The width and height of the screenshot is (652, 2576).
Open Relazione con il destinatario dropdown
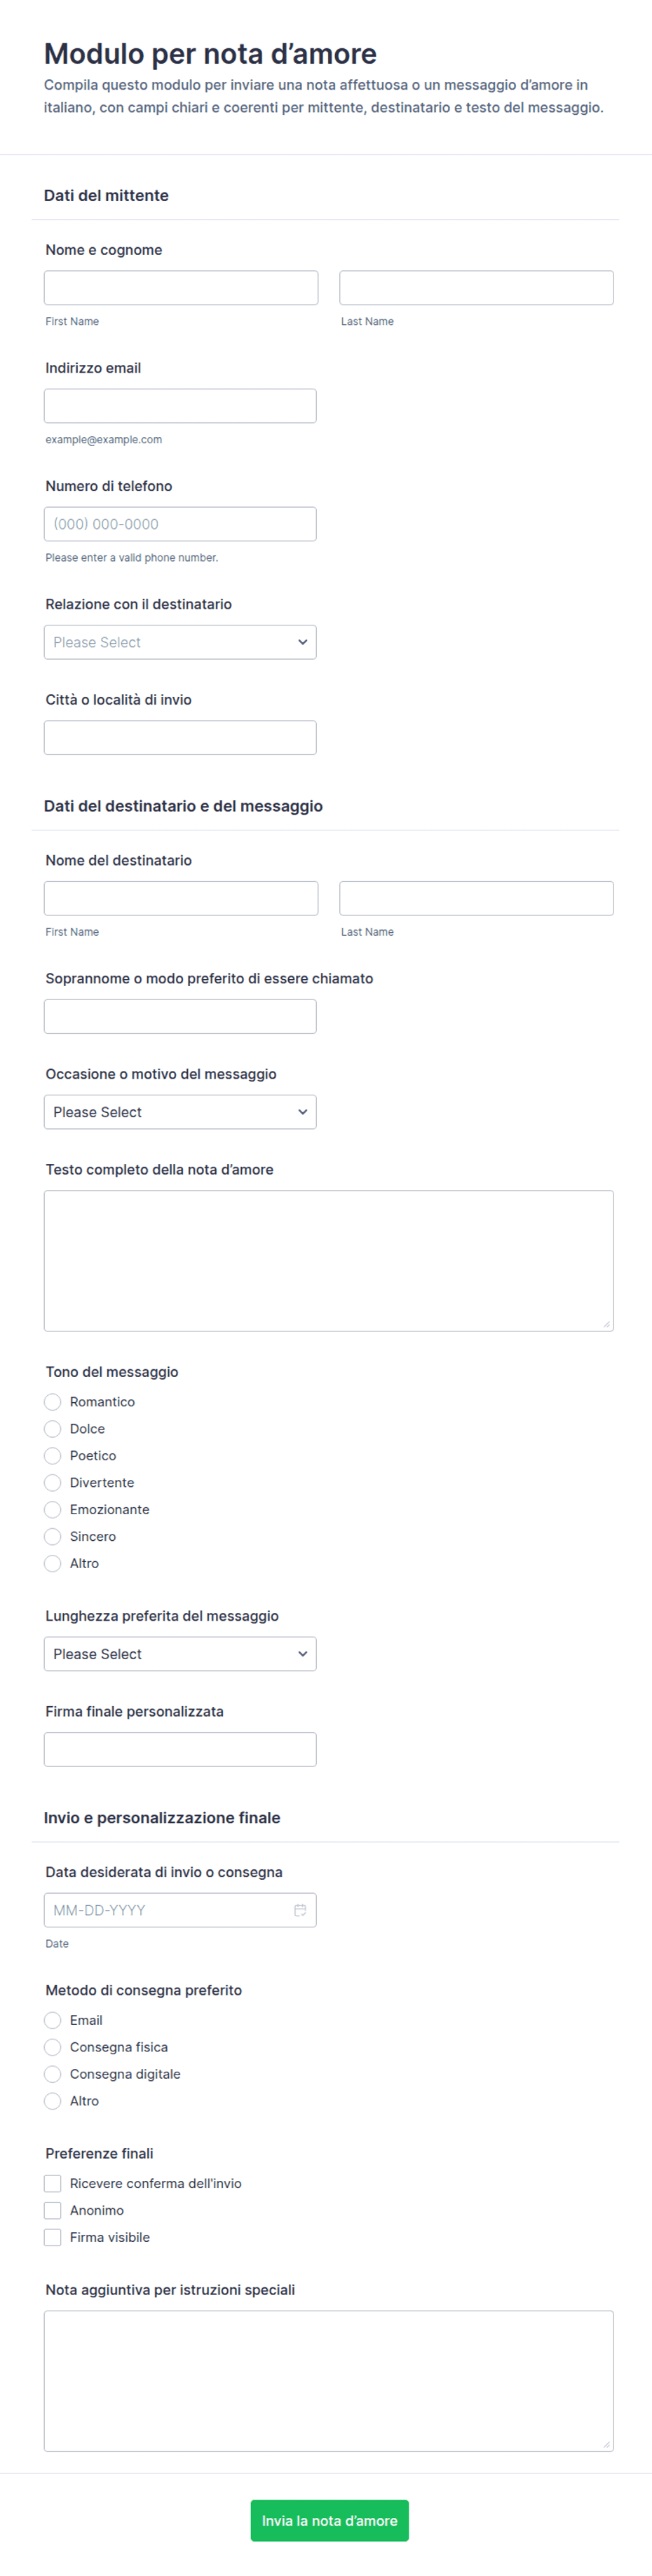click(x=180, y=642)
